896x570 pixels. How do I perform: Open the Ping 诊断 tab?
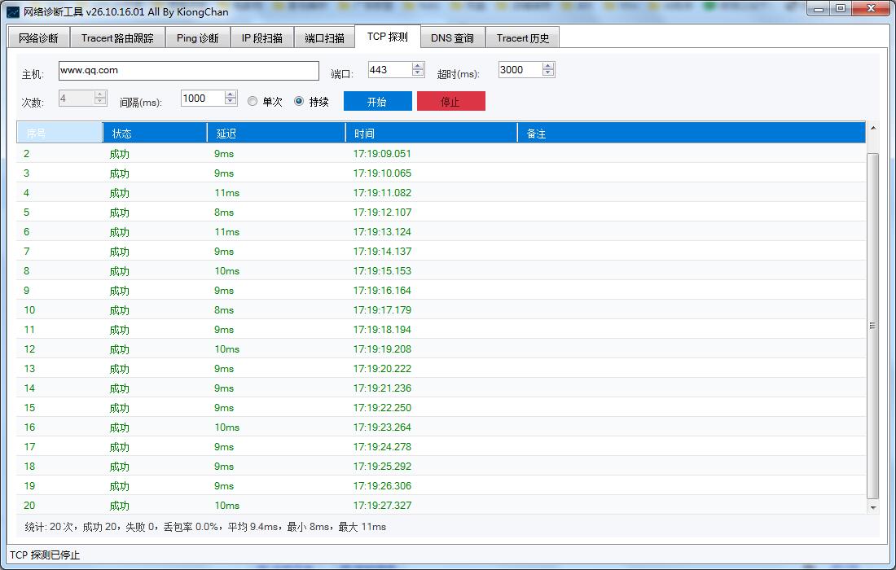(x=198, y=37)
